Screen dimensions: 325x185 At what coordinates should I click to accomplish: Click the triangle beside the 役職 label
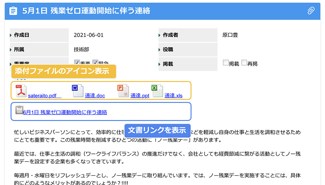[x=160, y=50]
